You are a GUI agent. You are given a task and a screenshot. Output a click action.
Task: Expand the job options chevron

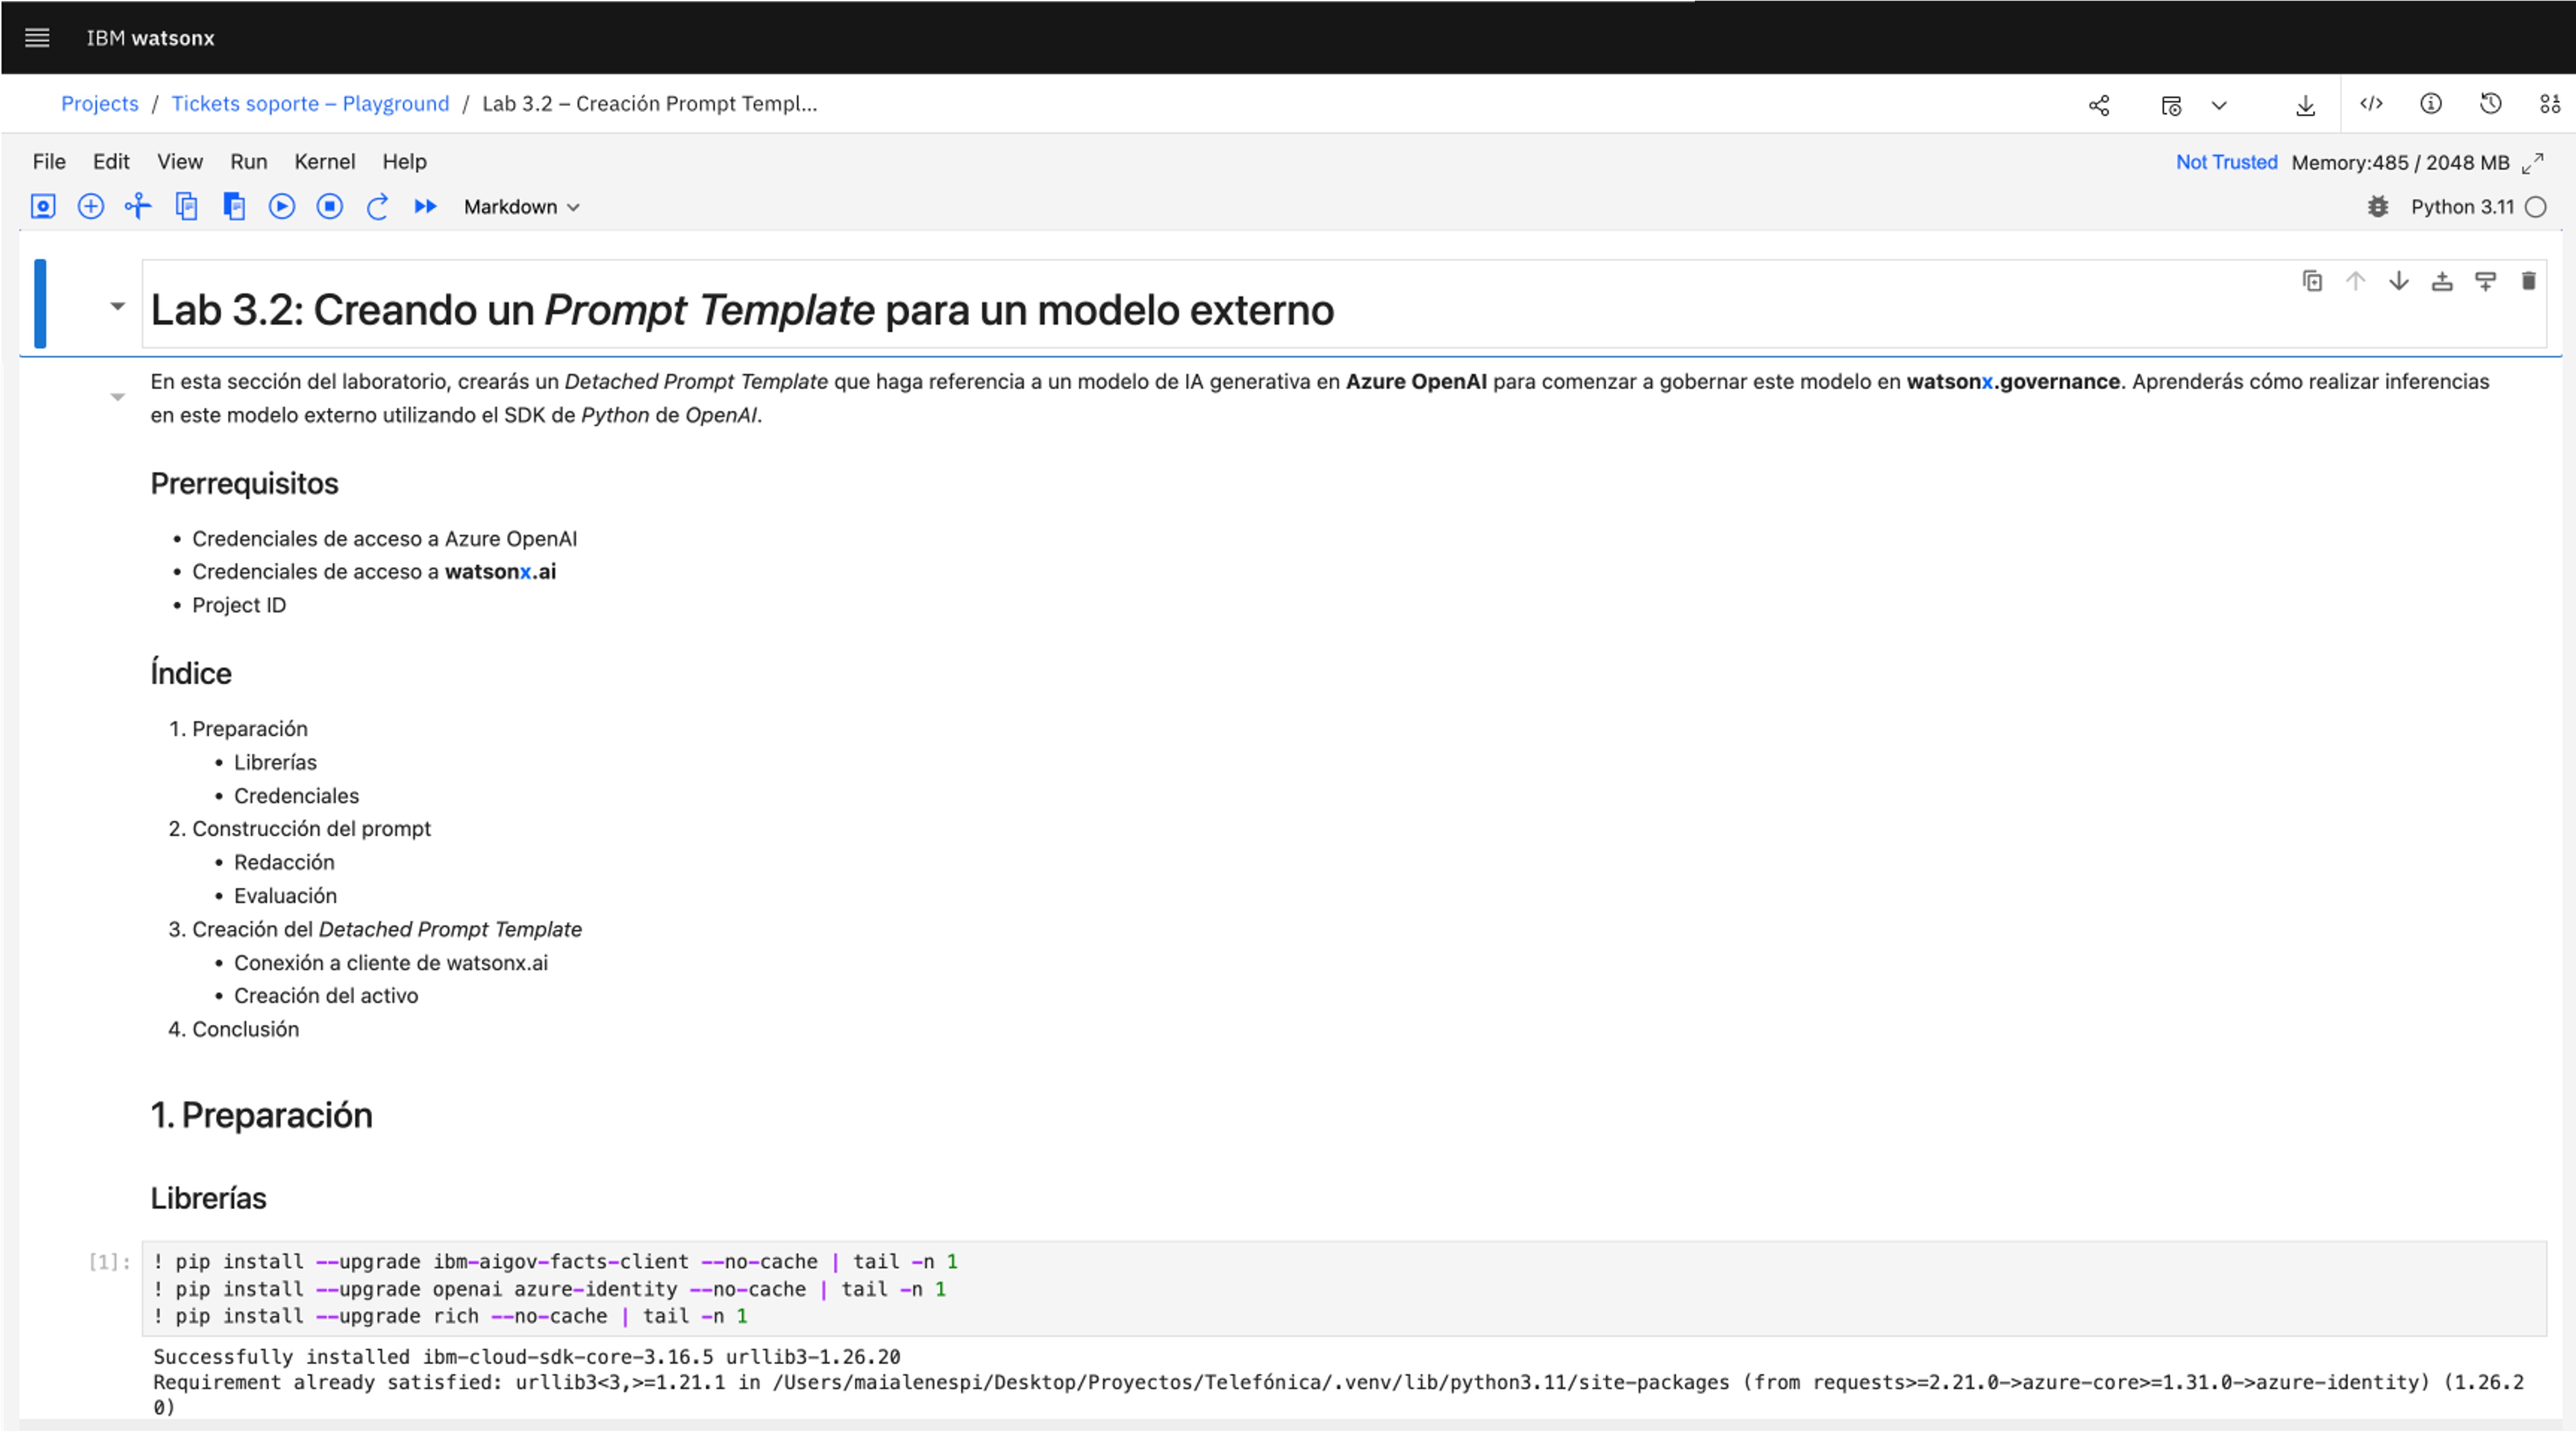pyautogui.click(x=2219, y=105)
